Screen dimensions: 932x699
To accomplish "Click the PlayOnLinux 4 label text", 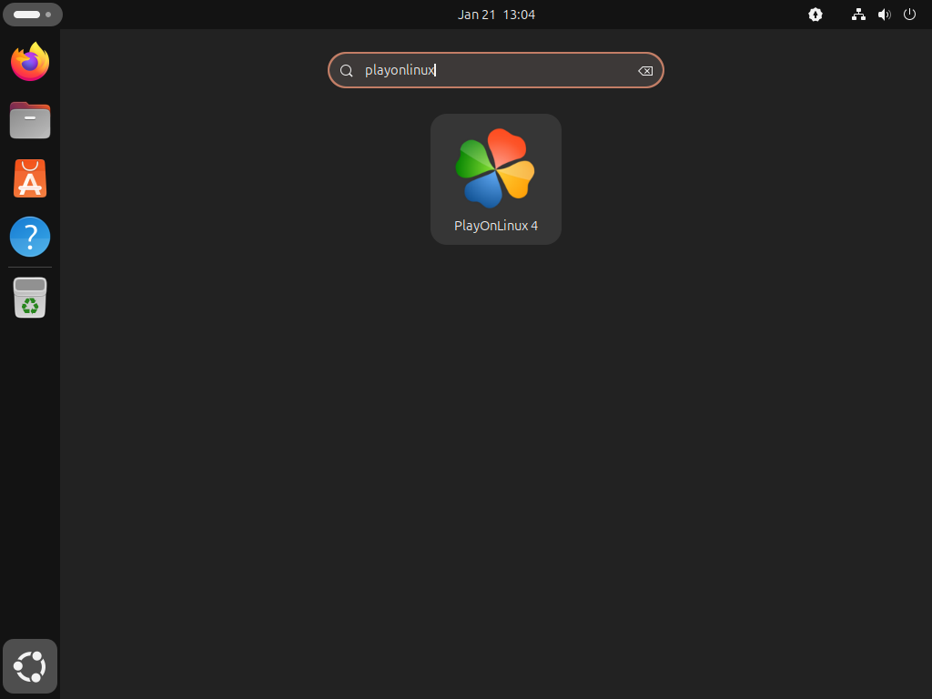I will point(496,225).
